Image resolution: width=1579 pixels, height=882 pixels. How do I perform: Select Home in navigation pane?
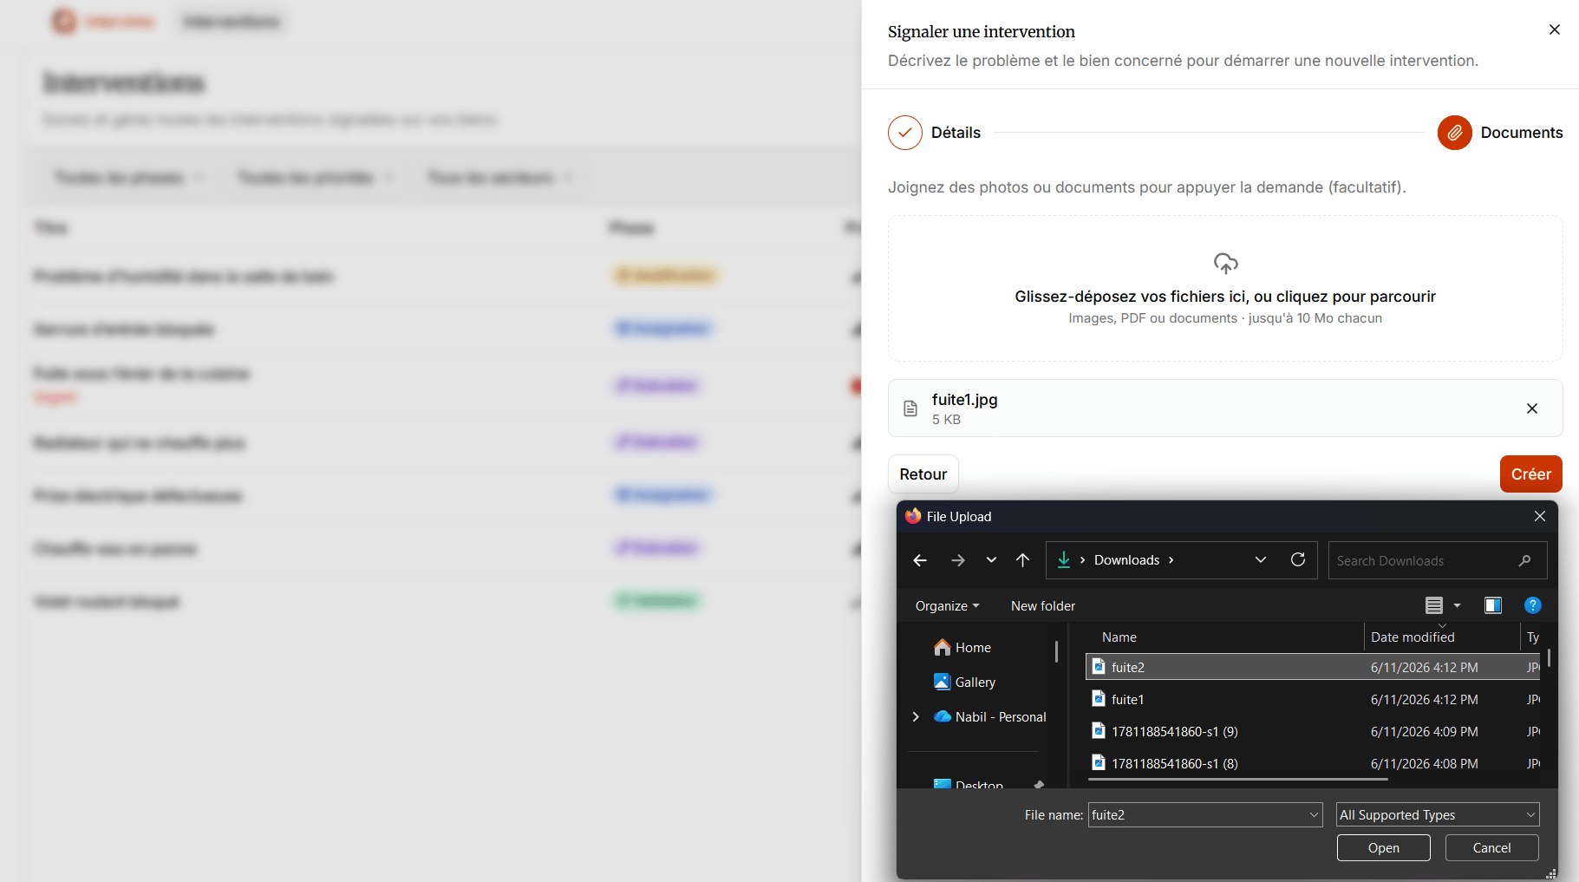click(x=973, y=648)
